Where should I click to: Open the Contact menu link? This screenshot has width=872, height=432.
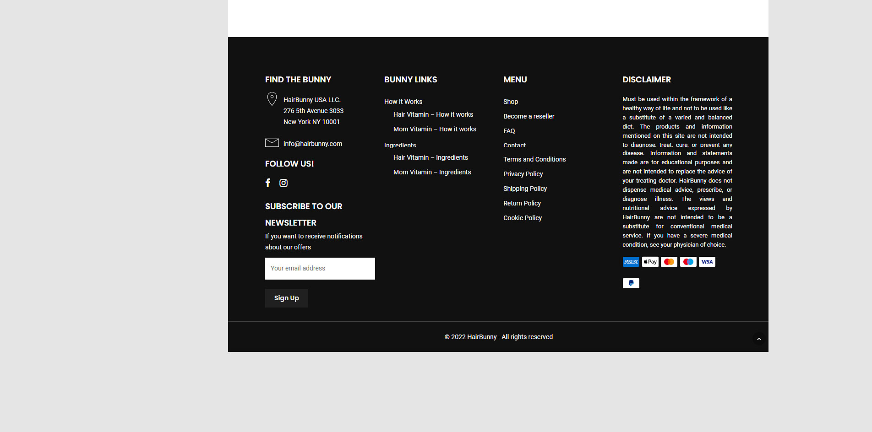tap(514, 145)
